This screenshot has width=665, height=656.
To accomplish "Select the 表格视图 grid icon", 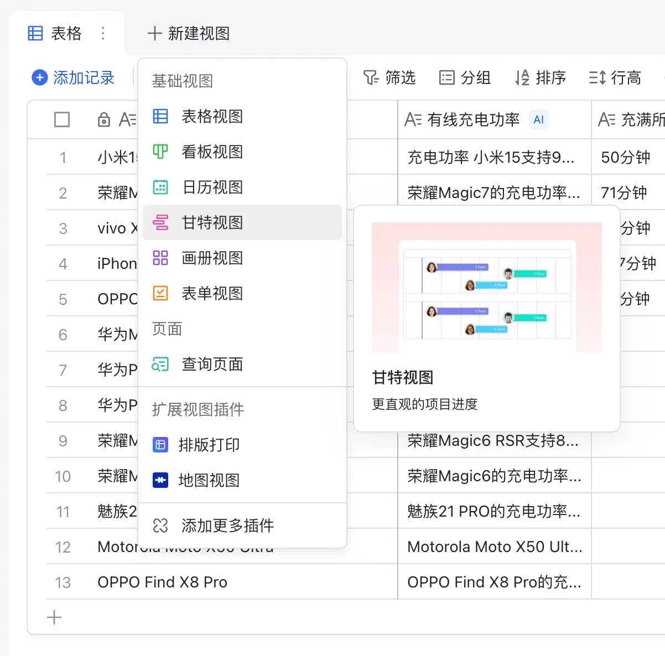I will point(160,116).
